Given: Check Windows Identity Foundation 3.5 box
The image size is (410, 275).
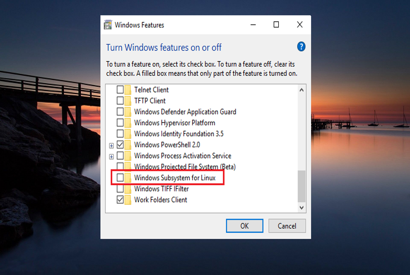Looking at the screenshot, I should pos(120,134).
